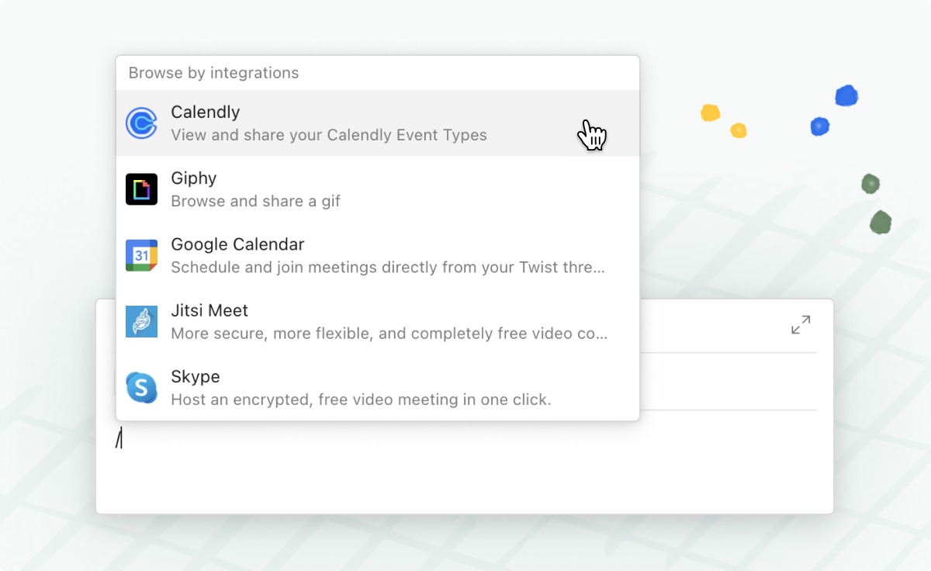This screenshot has height=571, width=931.
Task: Click the larger yellow dot
Action: click(711, 113)
